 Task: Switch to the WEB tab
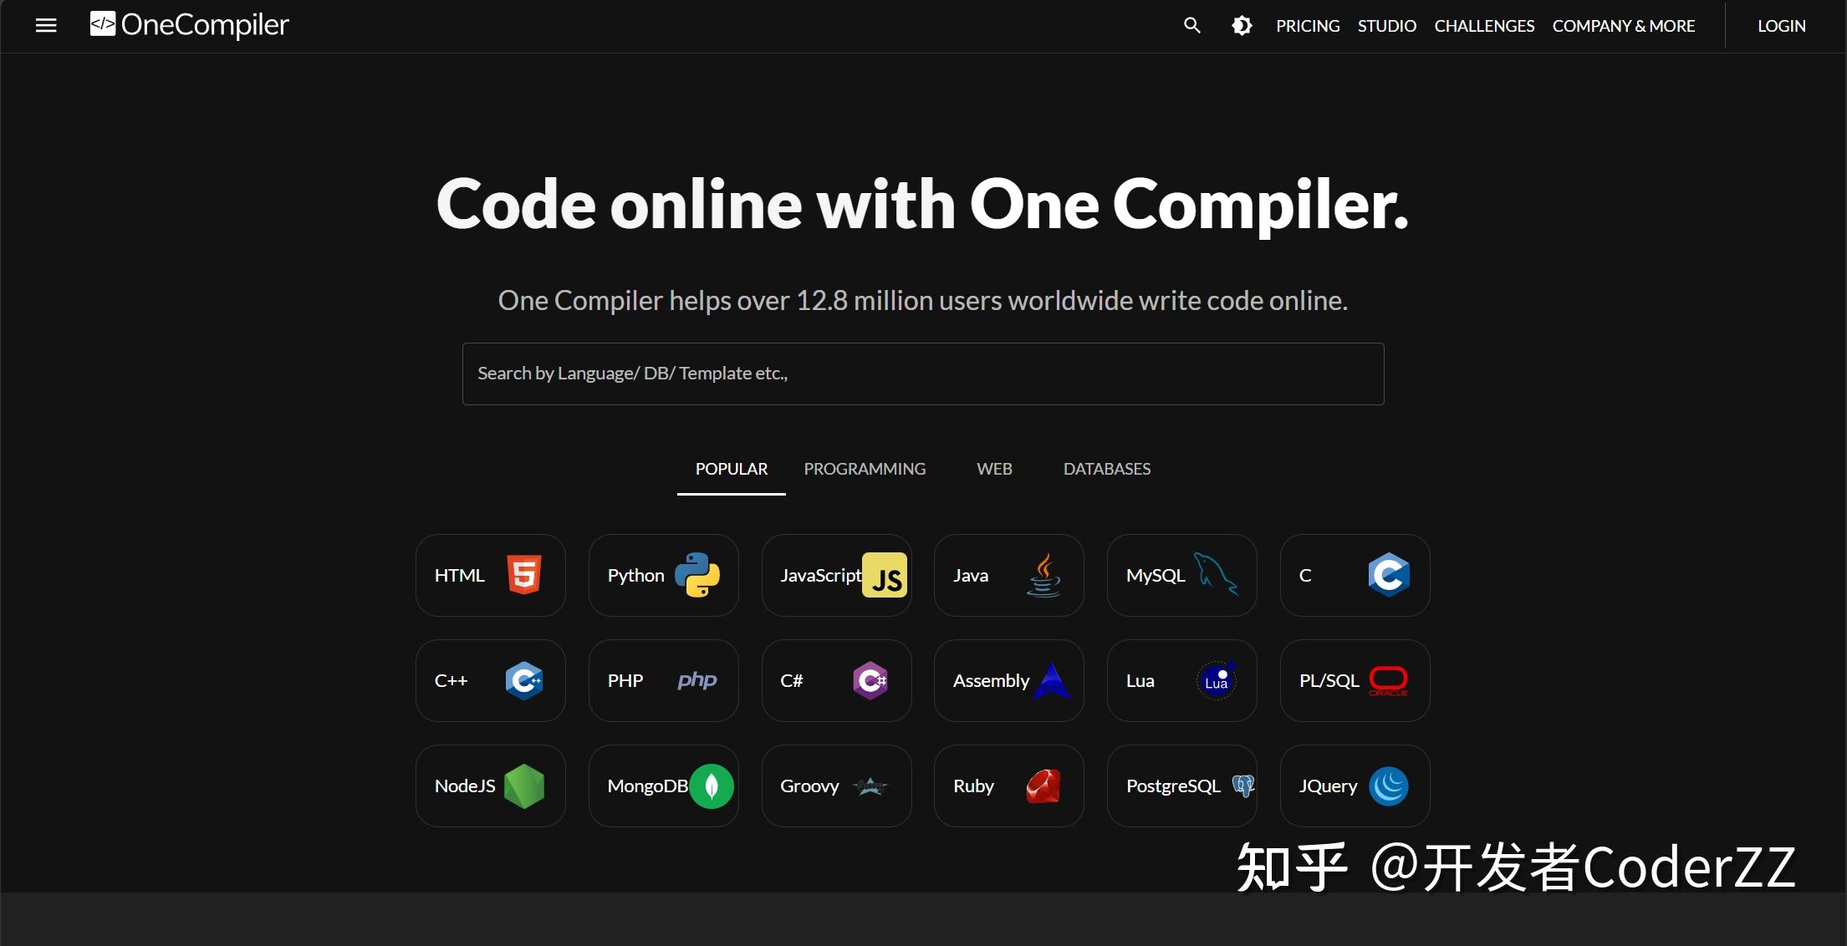[x=994, y=469]
